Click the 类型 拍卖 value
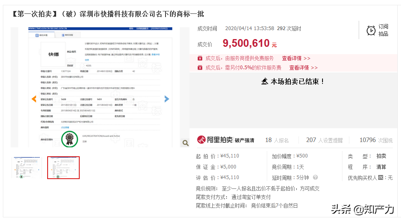The height and width of the screenshot is (221, 401). (381, 156)
